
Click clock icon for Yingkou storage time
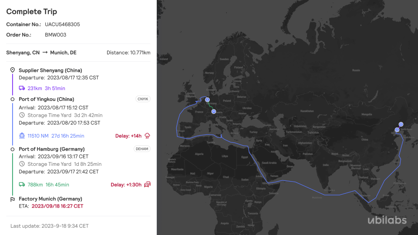click(x=22, y=115)
